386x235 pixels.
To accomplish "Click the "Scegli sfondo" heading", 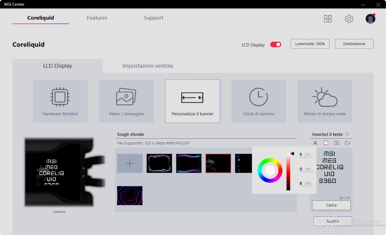I will [x=131, y=135].
